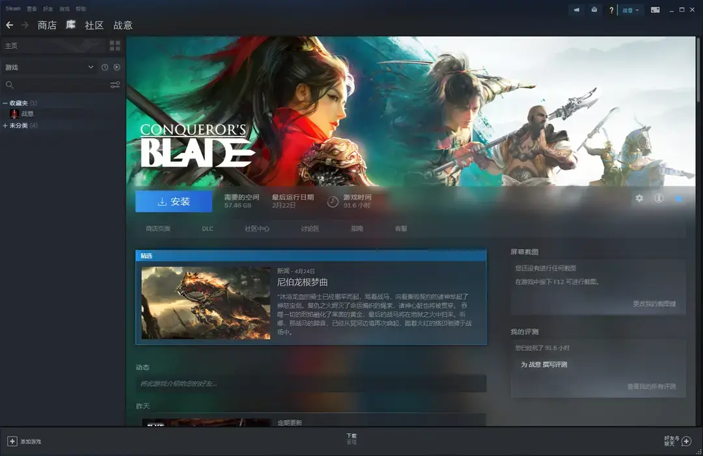This screenshot has width=703, height=456.
Task: Click the 最后运行日期 2月22日 text
Action: pyautogui.click(x=293, y=201)
